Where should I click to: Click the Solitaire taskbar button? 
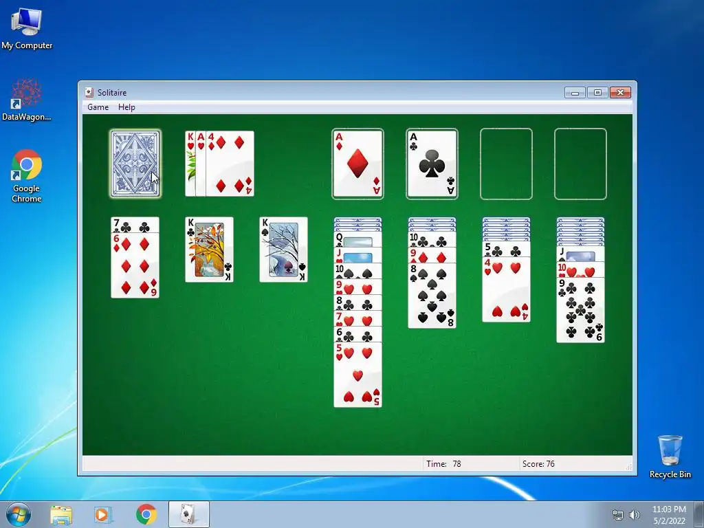point(188,514)
